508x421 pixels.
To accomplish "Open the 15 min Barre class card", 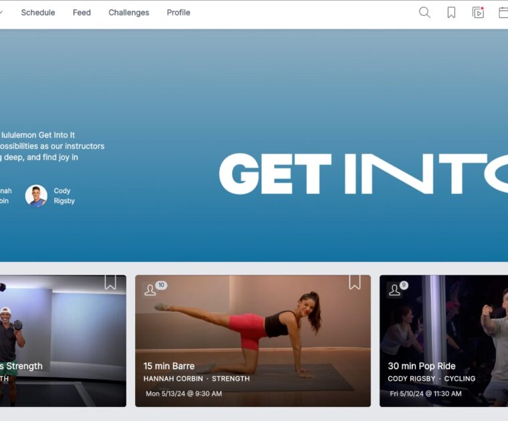I will [x=253, y=341].
